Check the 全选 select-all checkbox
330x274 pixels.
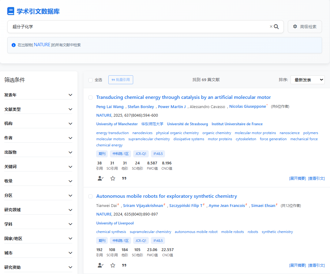(x=91, y=80)
